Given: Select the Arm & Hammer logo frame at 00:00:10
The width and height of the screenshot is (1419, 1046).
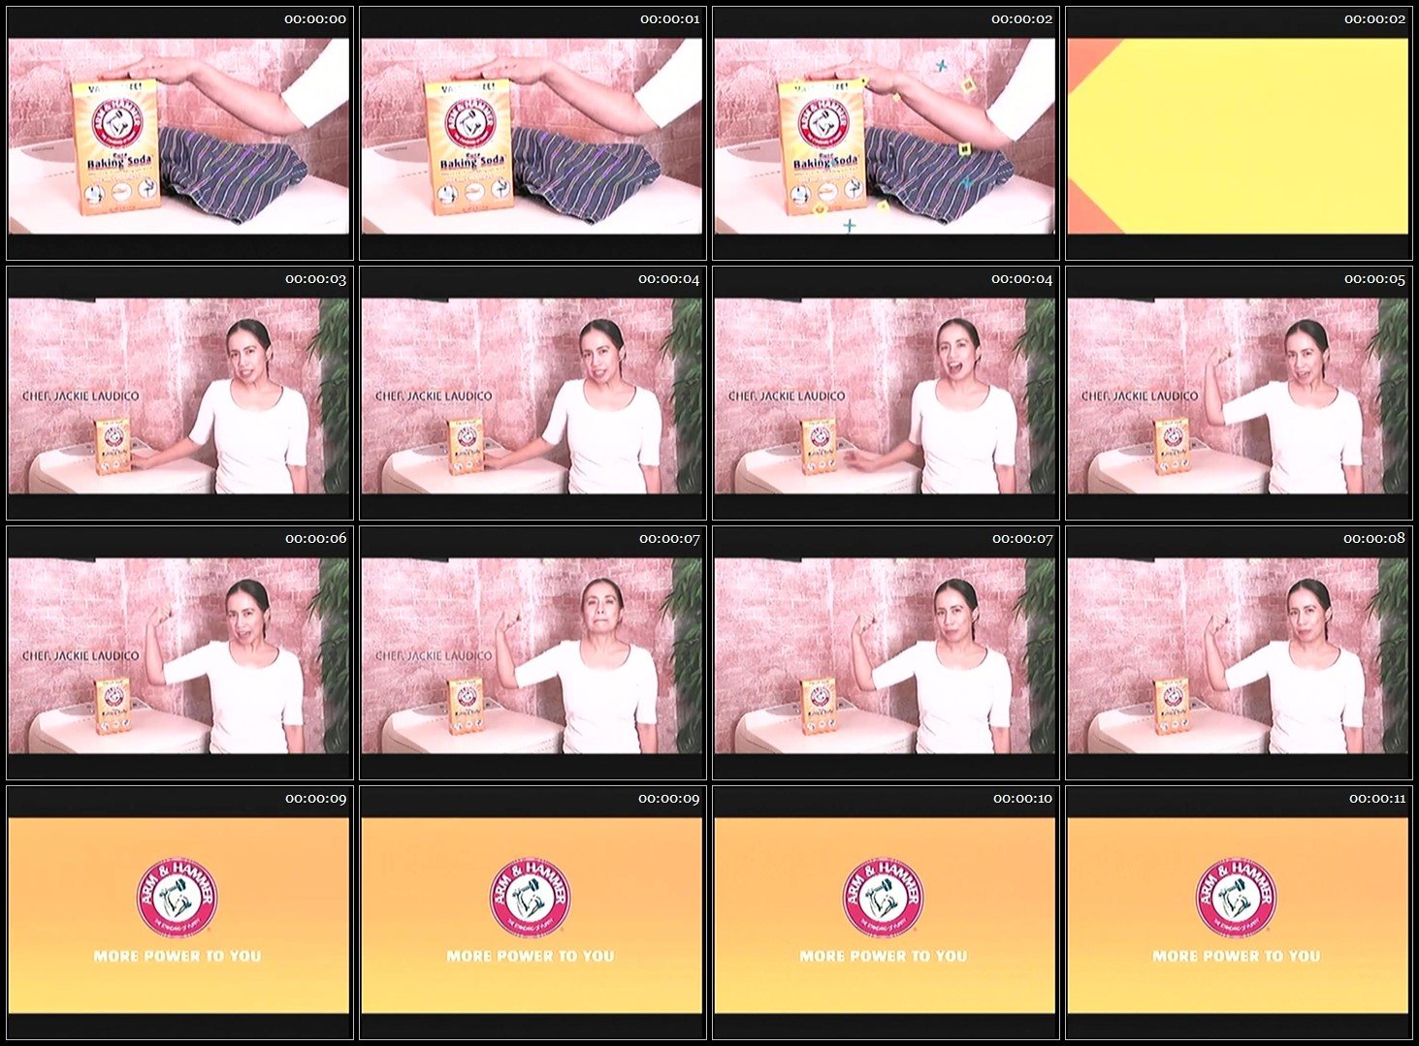Looking at the screenshot, I should pyautogui.click(x=885, y=913).
